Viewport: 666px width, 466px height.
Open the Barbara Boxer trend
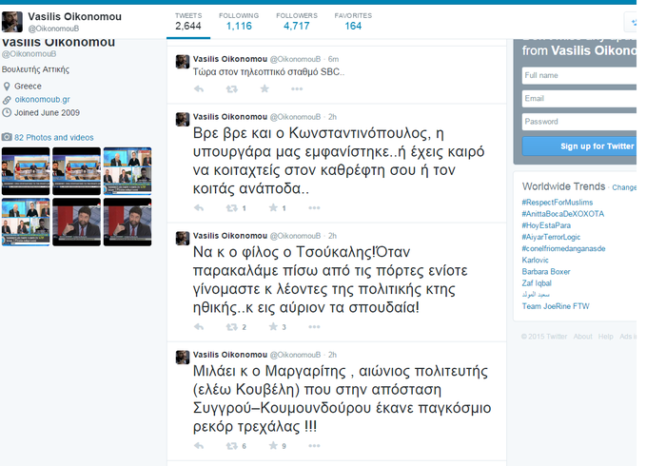[x=546, y=271]
